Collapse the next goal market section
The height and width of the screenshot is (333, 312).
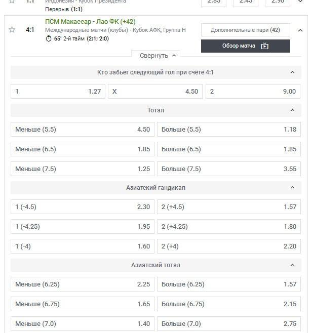pos(292,72)
